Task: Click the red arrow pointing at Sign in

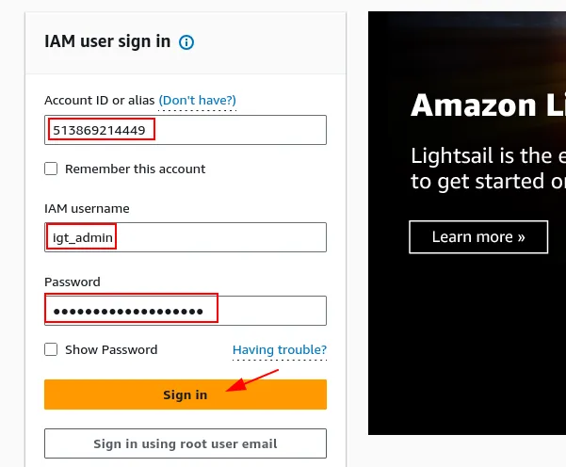Action: [252, 379]
